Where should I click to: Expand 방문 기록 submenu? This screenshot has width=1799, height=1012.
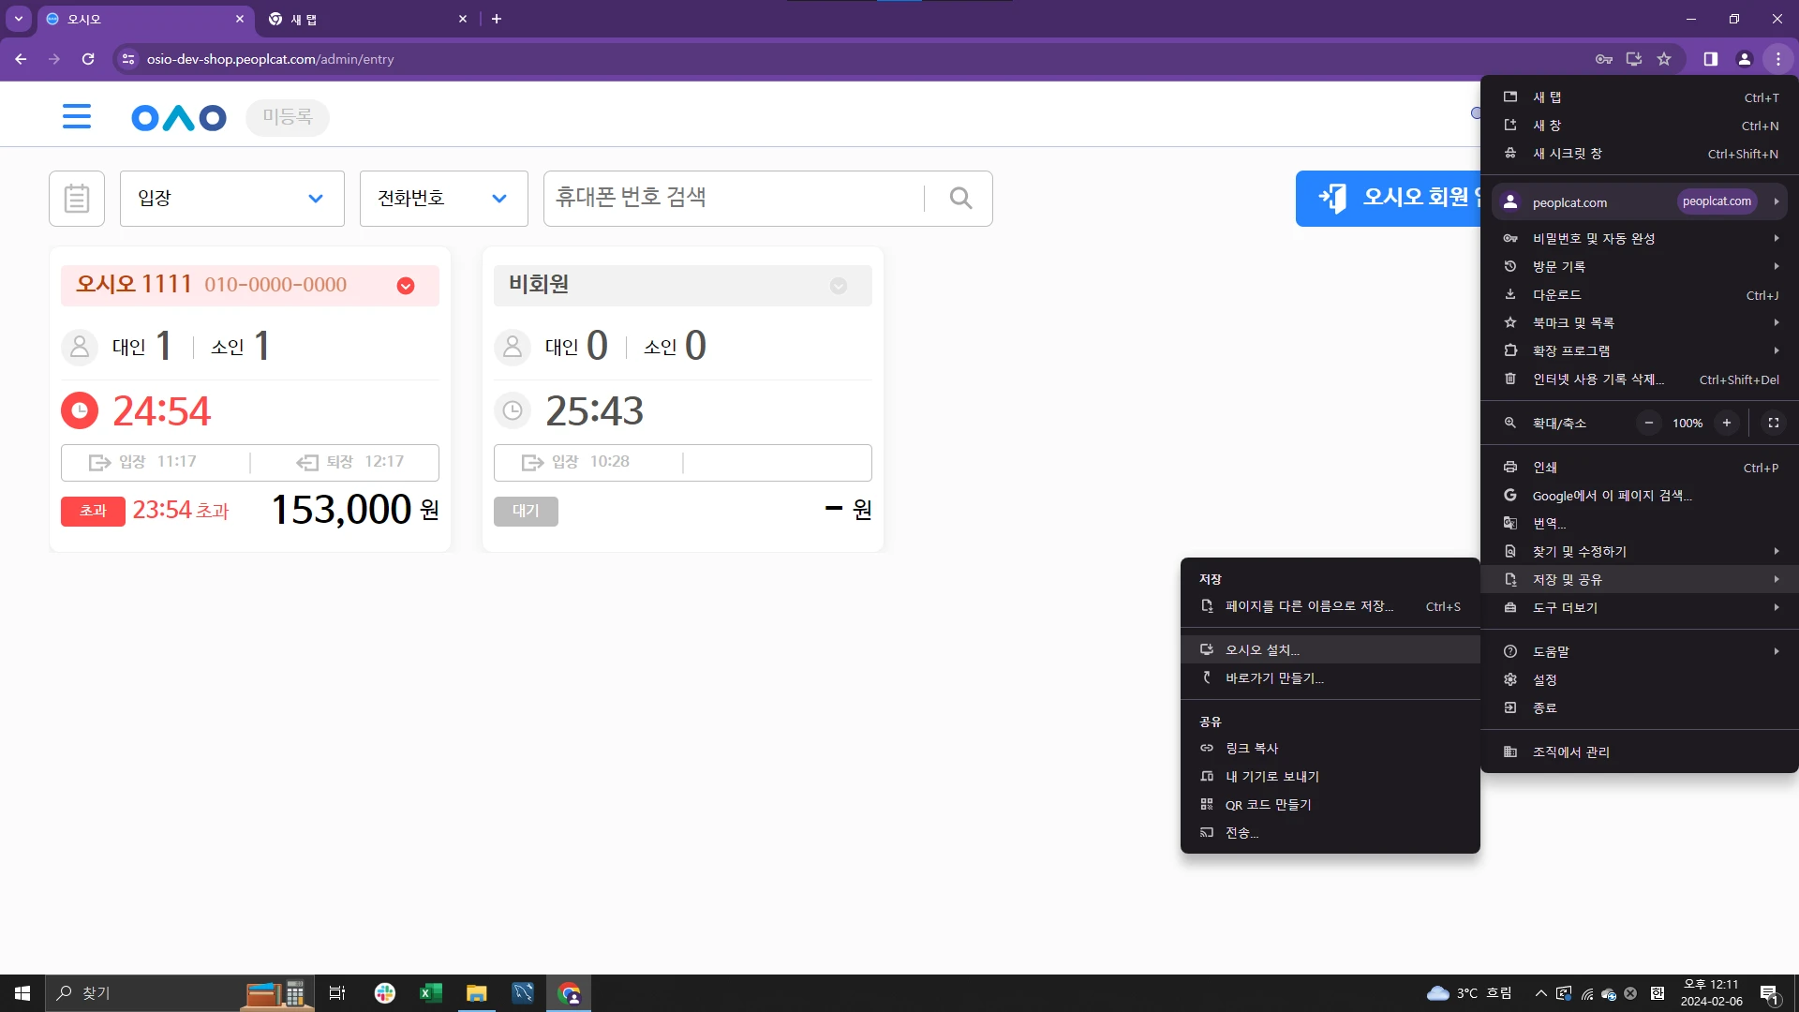(x=1640, y=267)
